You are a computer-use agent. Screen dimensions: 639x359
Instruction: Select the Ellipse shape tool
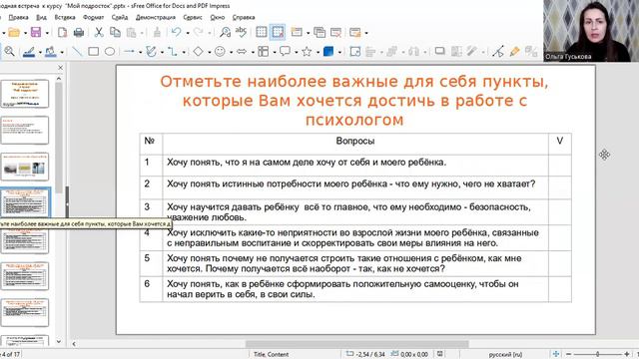110,51
